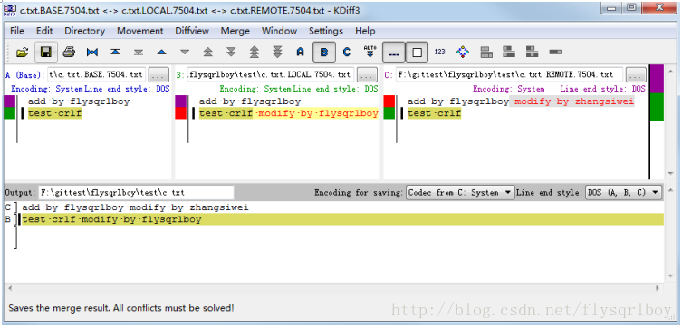
Task: Browse for file B with ... button
Action: pos(367,75)
